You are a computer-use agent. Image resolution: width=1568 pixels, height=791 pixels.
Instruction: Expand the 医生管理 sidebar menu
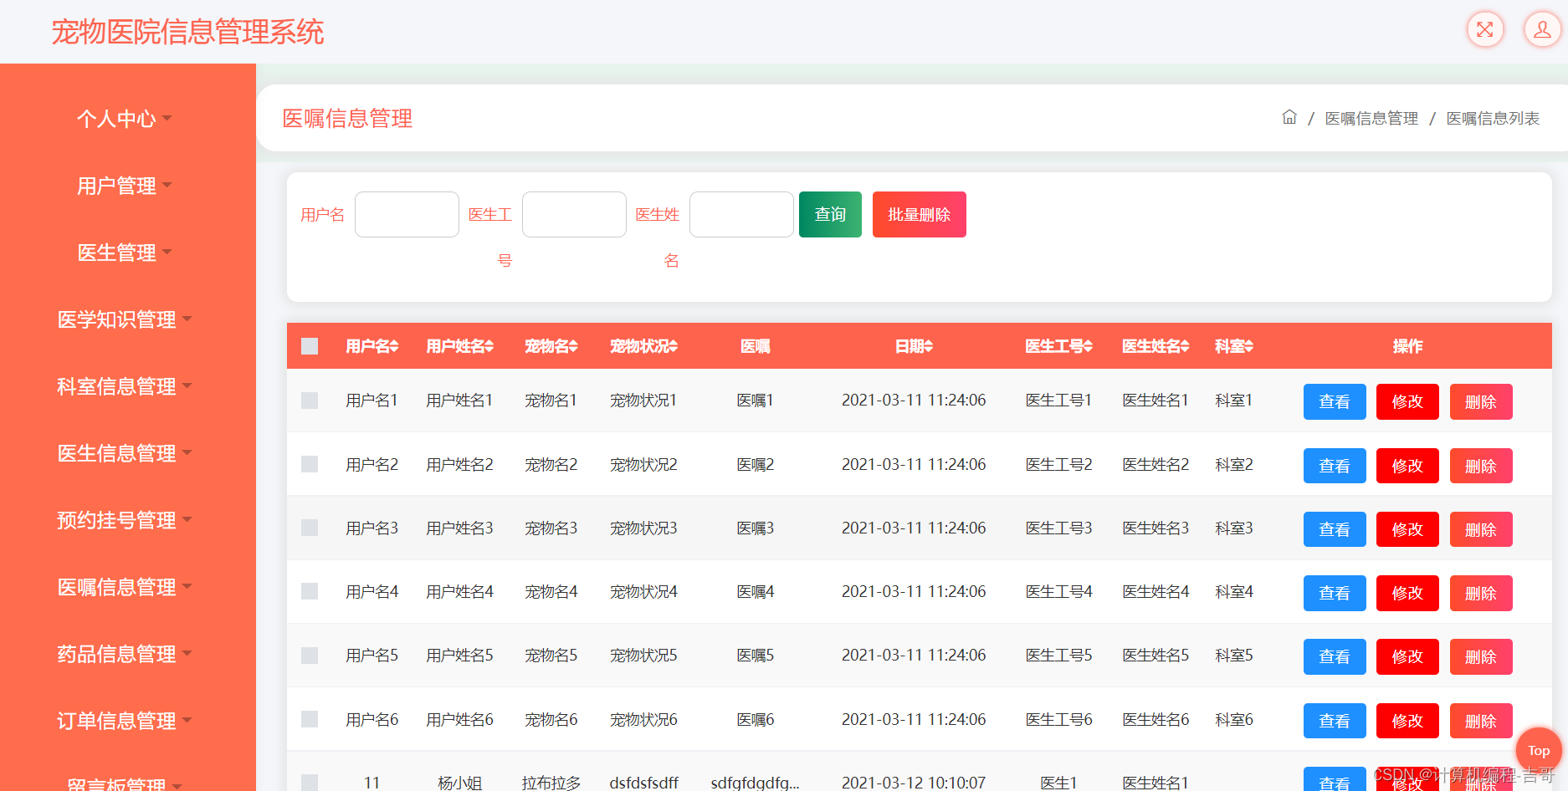124,253
